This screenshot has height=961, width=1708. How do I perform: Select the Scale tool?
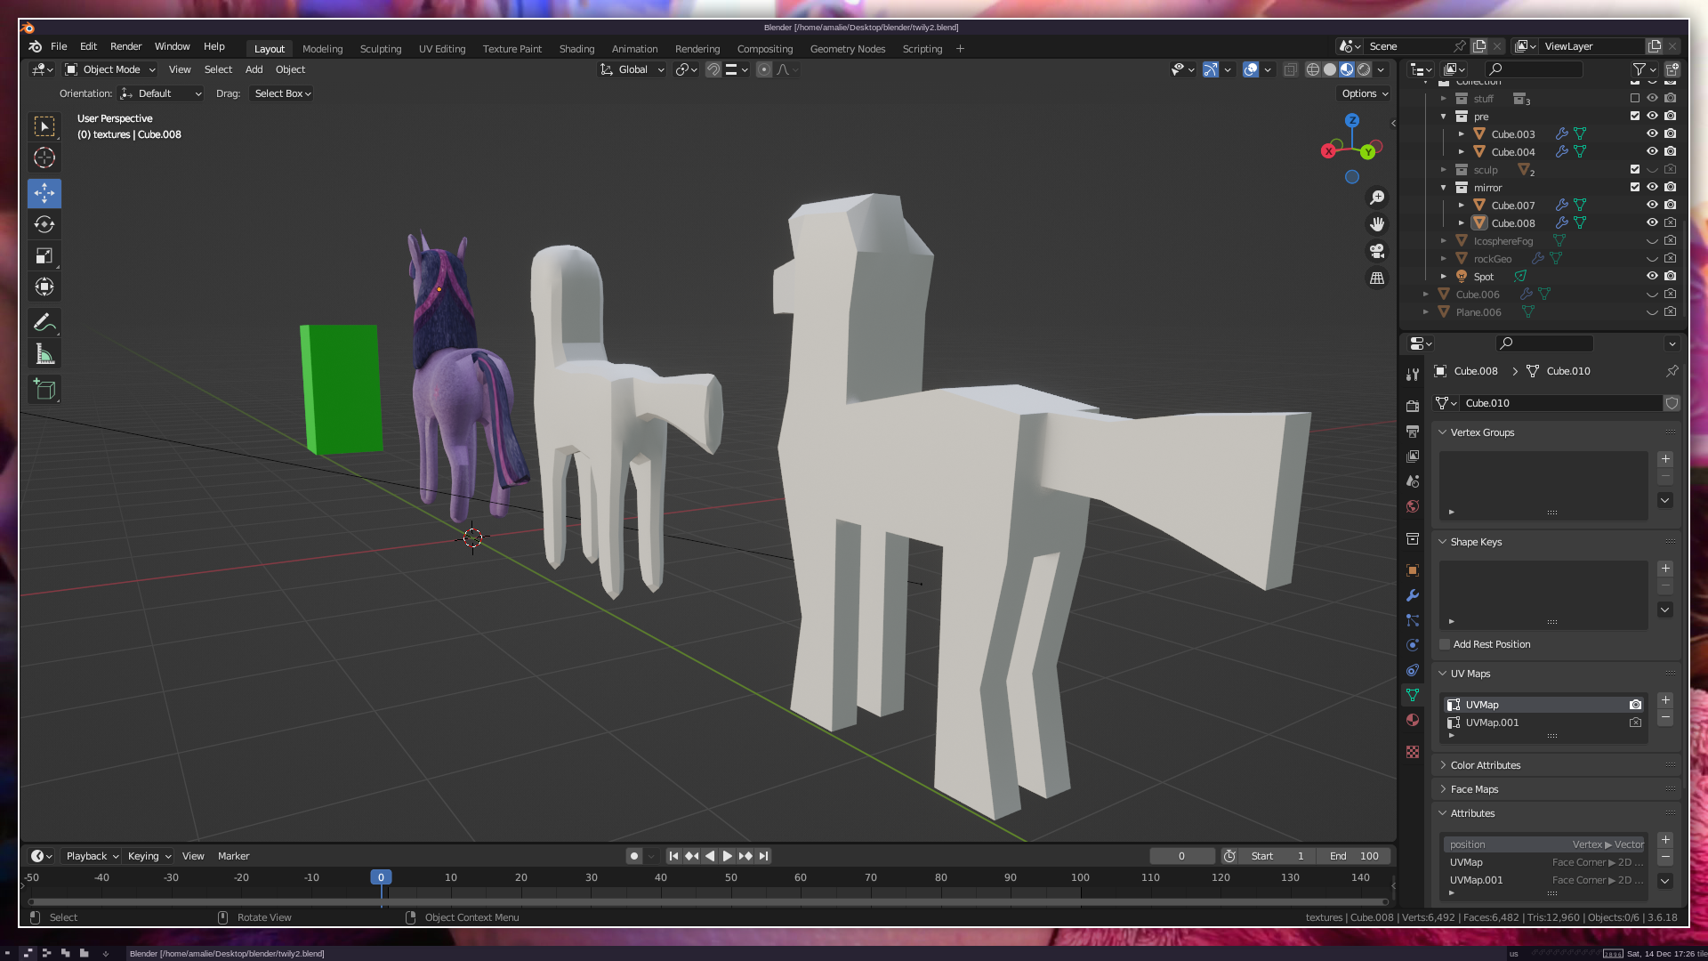pyautogui.click(x=44, y=256)
